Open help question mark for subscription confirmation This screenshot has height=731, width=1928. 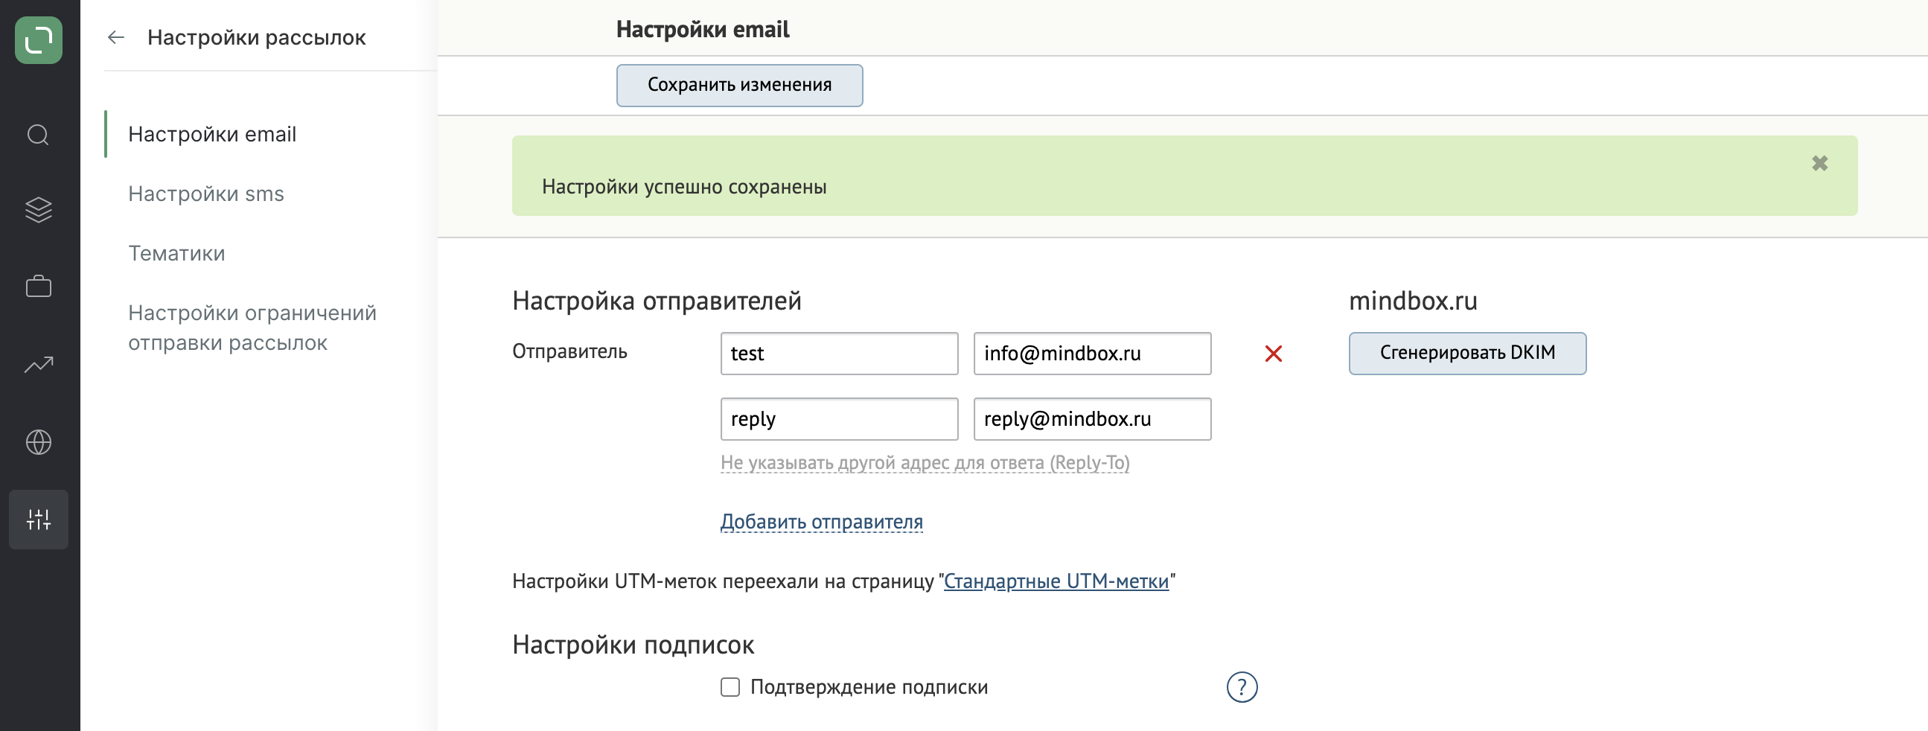tap(1242, 687)
